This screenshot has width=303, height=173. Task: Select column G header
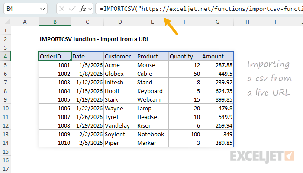[x=217, y=22]
